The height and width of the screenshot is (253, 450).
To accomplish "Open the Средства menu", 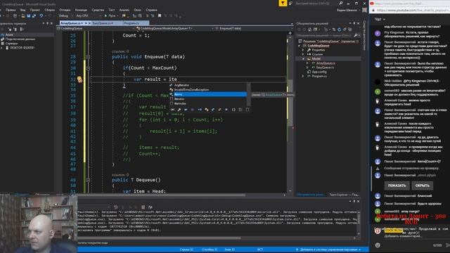I will click(x=98, y=10).
